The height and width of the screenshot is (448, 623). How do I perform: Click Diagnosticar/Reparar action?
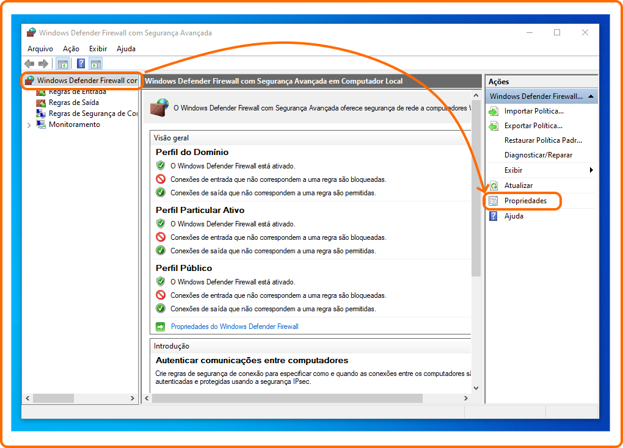pyautogui.click(x=538, y=155)
